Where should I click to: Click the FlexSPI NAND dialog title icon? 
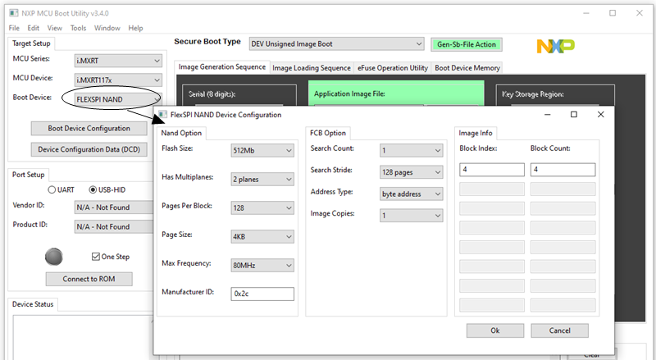pos(162,115)
